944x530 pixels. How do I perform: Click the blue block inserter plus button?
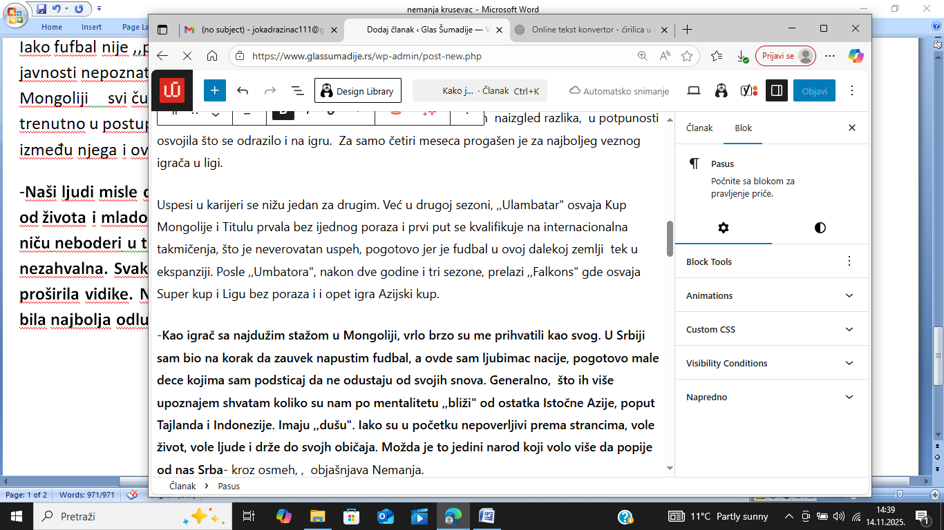tap(214, 90)
